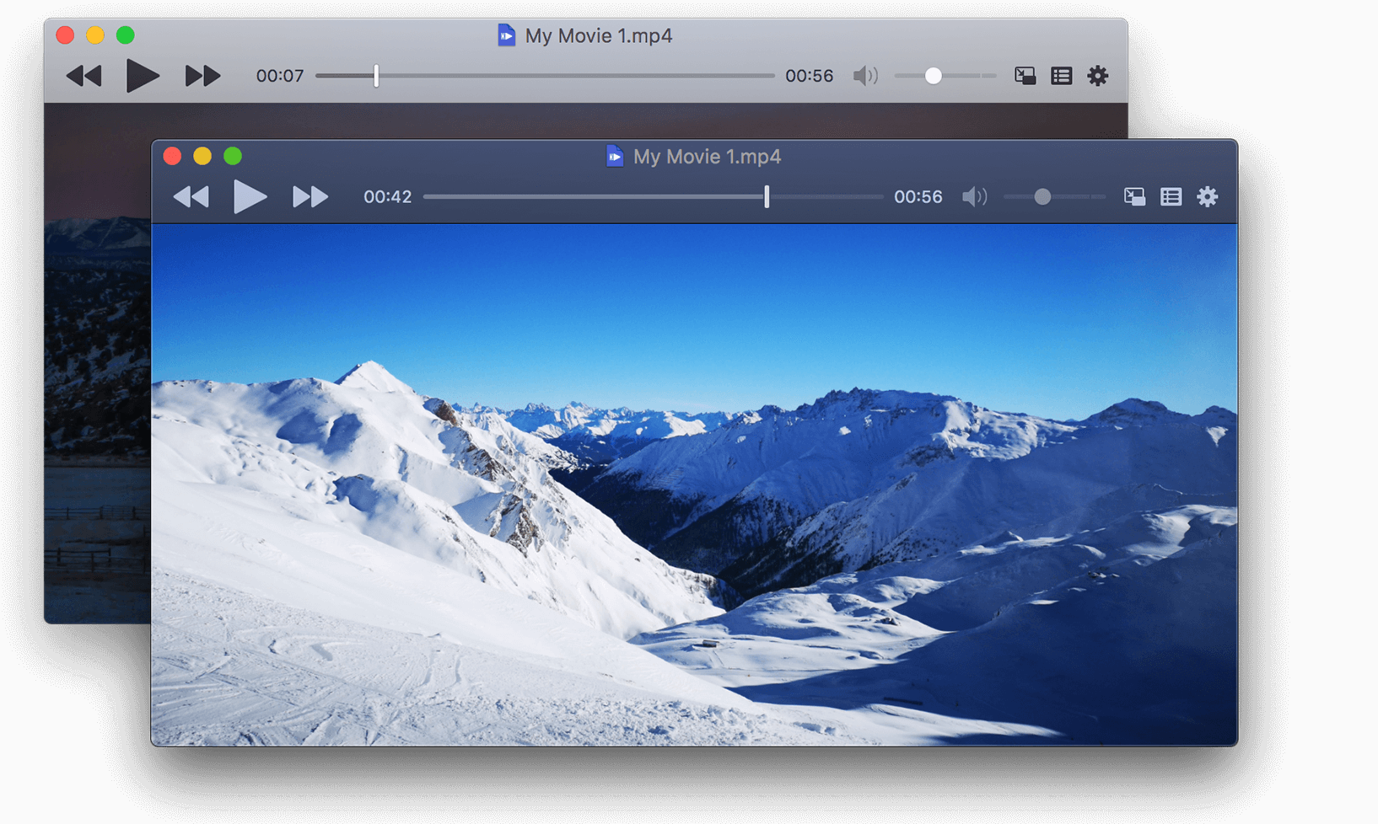Mute audio with the background window speaker icon
This screenshot has height=824, width=1378.
click(865, 75)
